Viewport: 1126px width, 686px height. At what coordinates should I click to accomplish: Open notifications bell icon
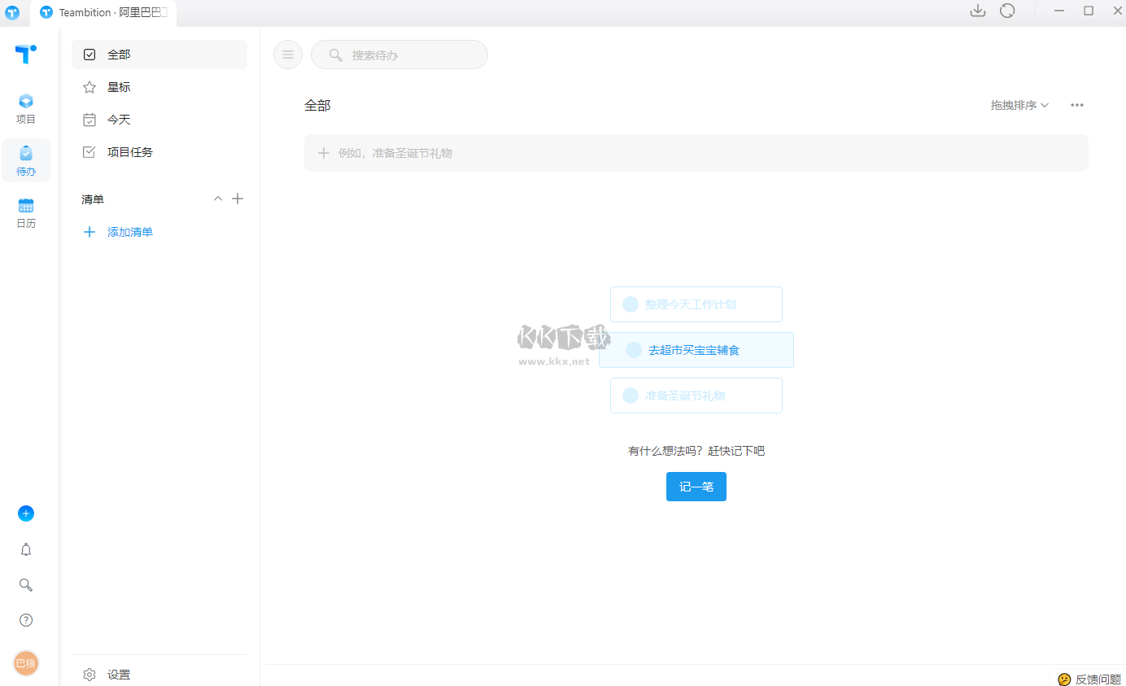(x=26, y=549)
